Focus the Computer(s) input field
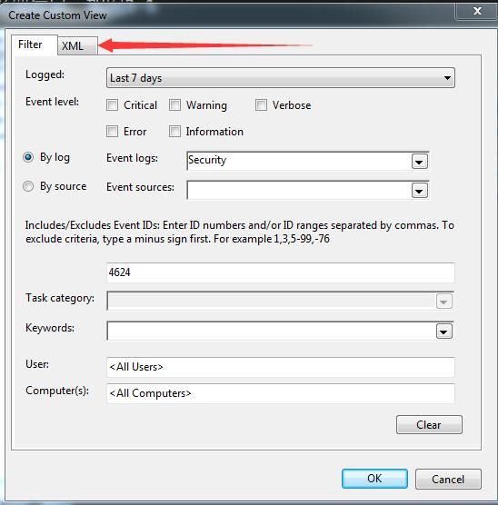The width and height of the screenshot is (498, 505). point(281,393)
